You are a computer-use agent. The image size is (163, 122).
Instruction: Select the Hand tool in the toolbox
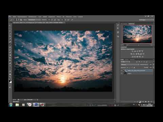(x=10, y=74)
